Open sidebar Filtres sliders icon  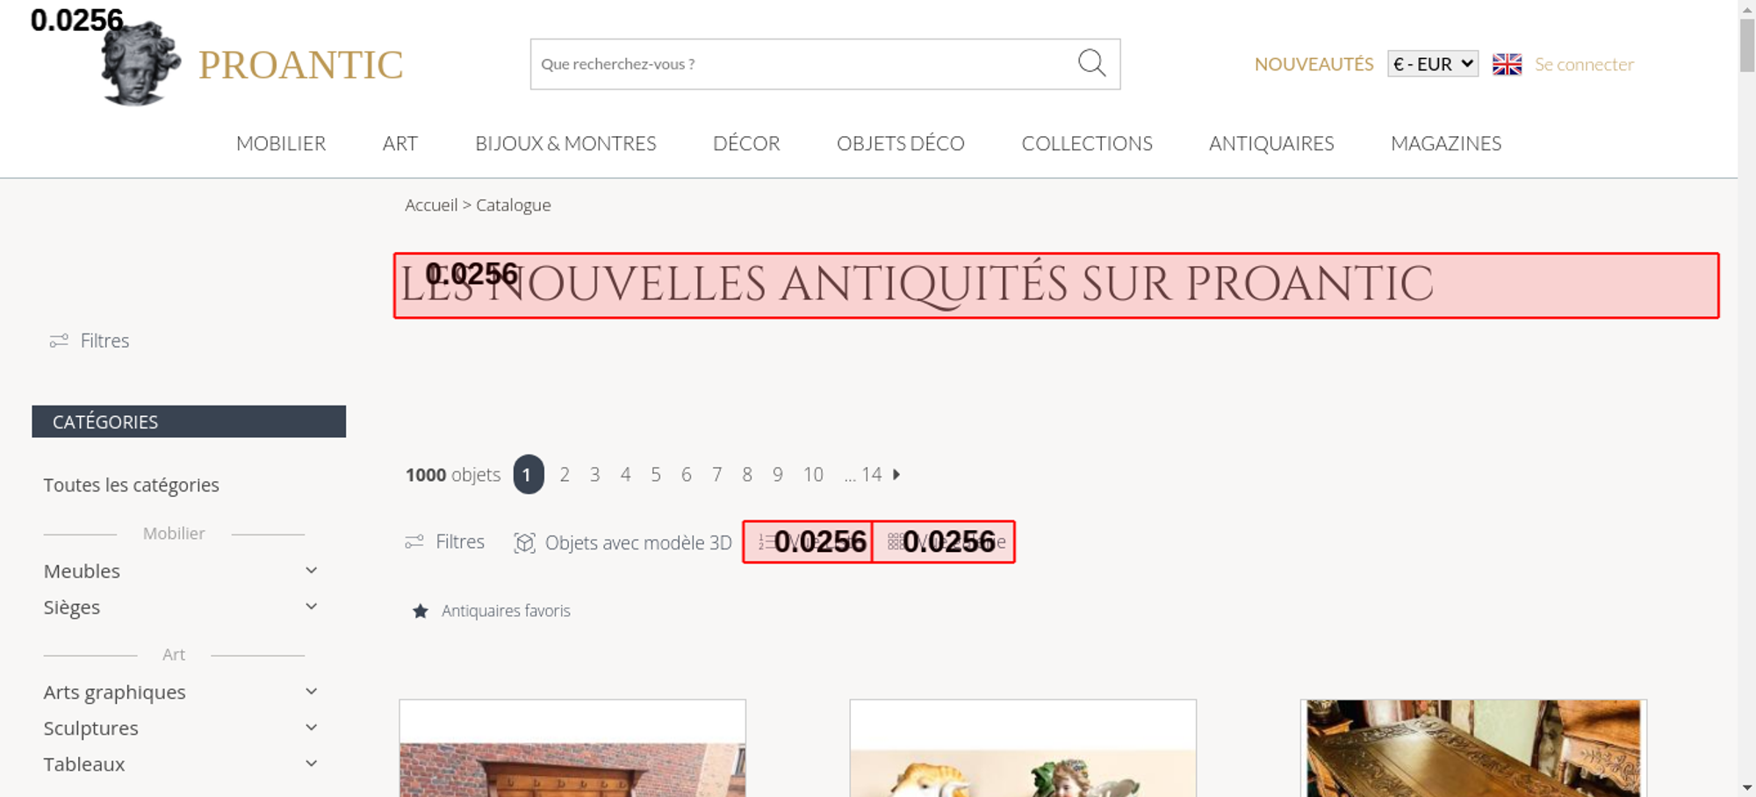point(59,341)
